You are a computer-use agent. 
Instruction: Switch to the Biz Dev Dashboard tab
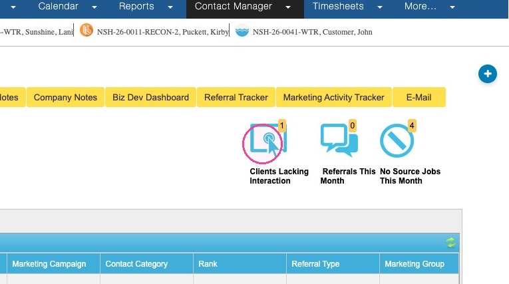pyautogui.click(x=150, y=97)
